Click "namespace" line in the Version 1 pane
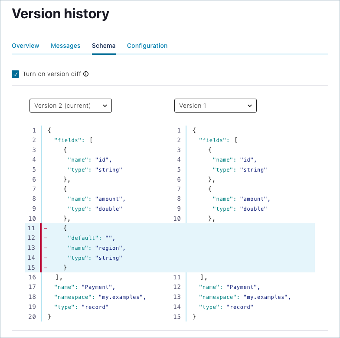 (245, 297)
